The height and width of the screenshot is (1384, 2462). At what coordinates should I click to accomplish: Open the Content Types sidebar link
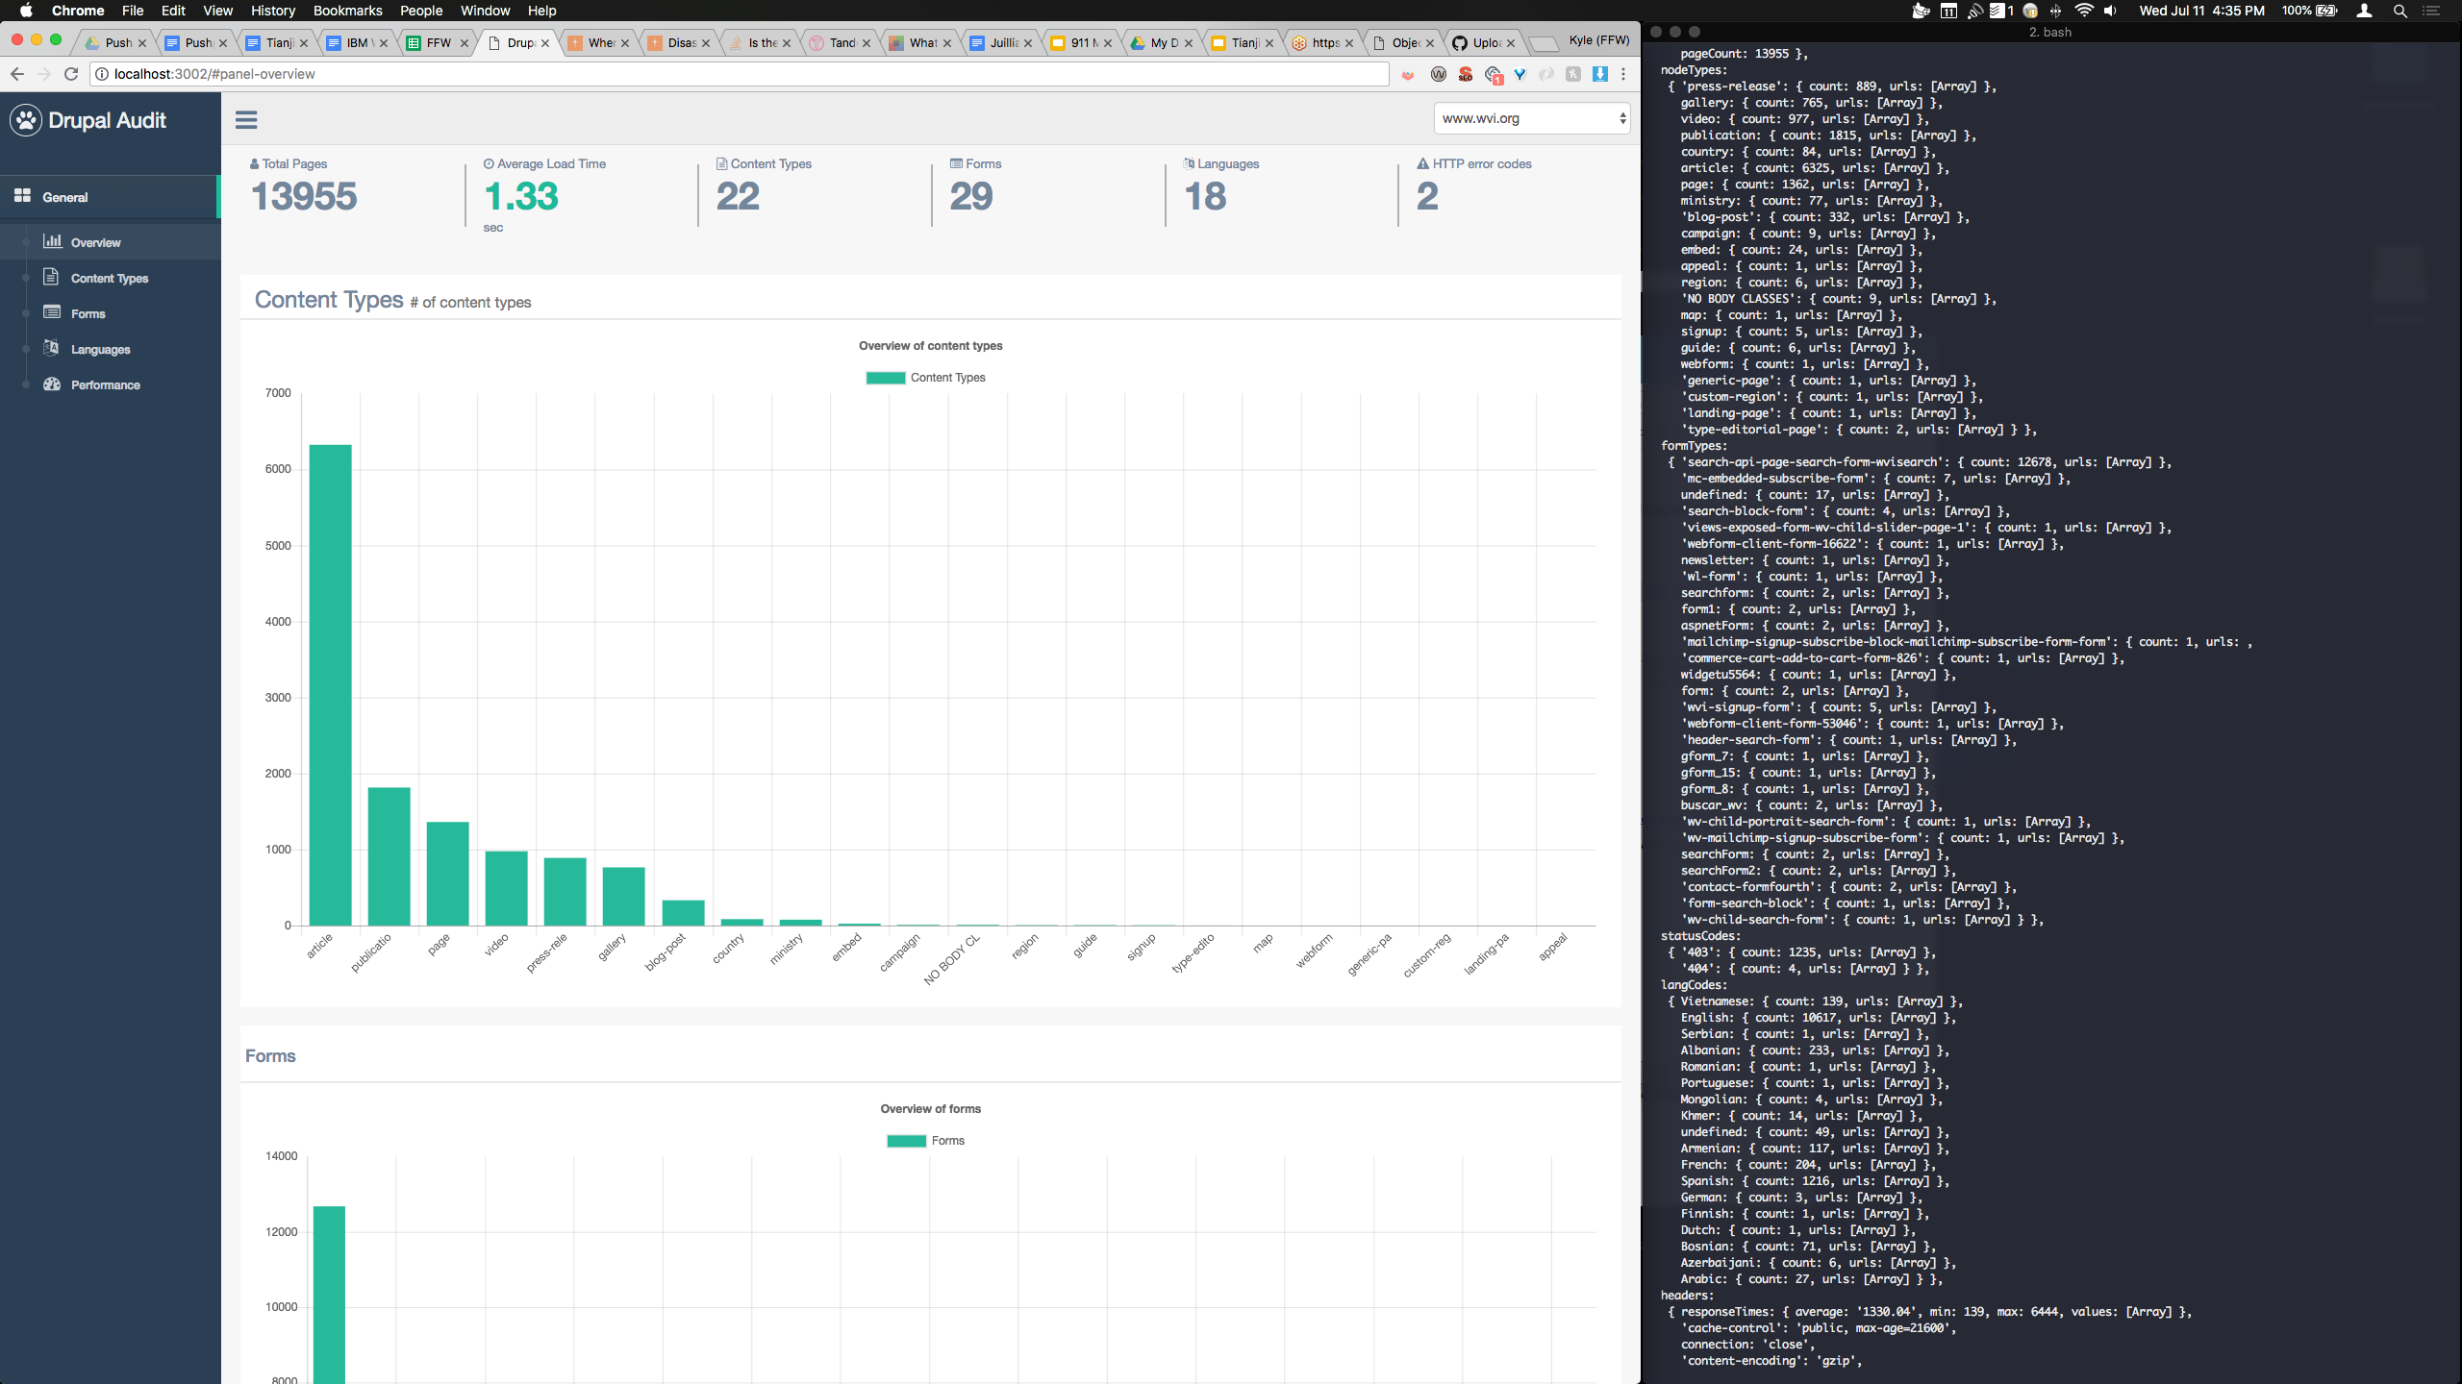[110, 279]
